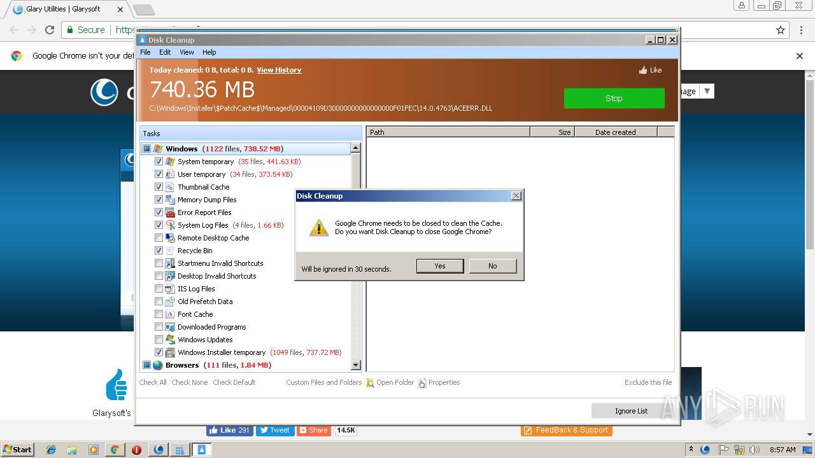Uncheck Thumbnail Cache checkbox
The height and width of the screenshot is (458, 815).
(x=159, y=187)
